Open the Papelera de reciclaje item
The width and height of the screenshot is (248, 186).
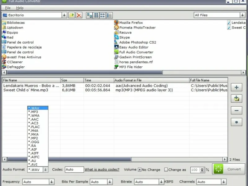(x=22, y=47)
